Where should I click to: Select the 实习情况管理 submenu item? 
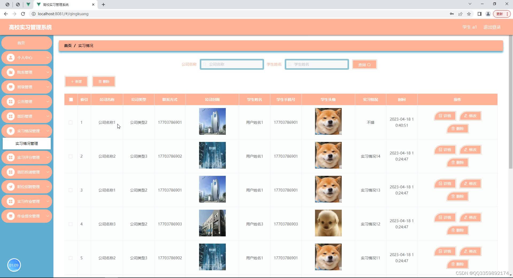pos(27,144)
